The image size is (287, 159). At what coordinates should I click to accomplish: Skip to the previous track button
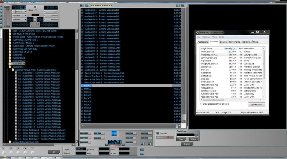tap(131, 133)
